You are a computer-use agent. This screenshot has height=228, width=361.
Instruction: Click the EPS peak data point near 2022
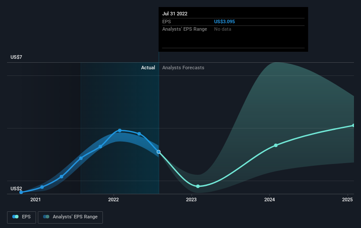tap(120, 130)
